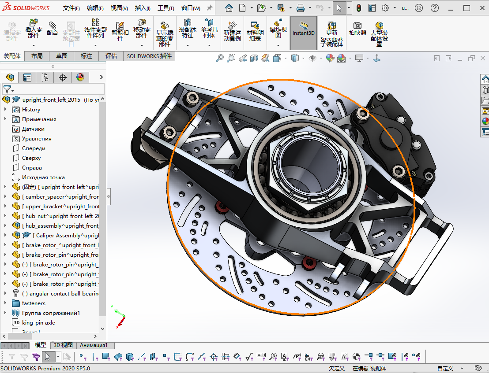Click Insert Components (插入零部件) tool
Screen dimensions: 489x373
(34, 29)
